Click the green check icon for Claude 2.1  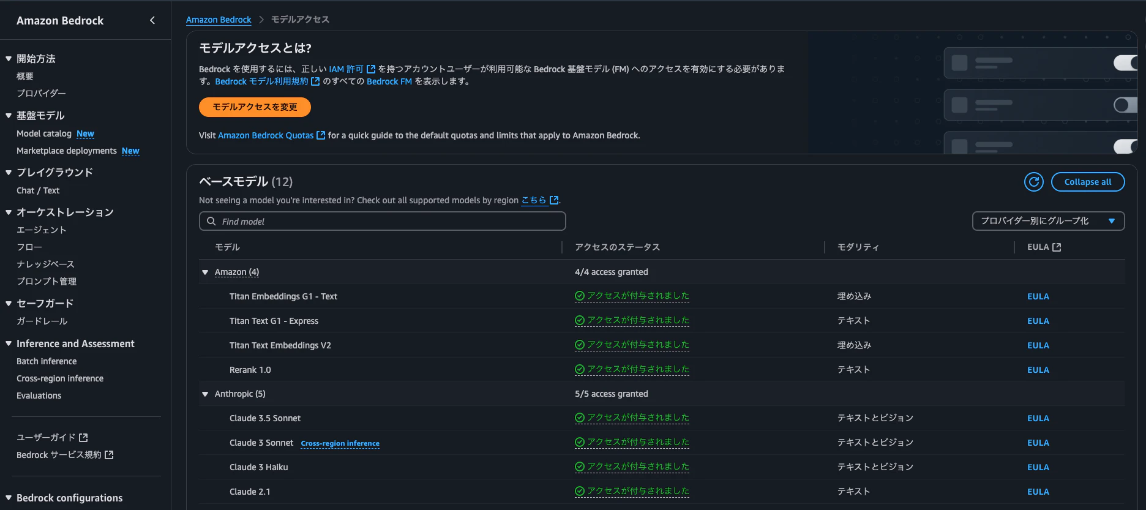pos(580,491)
